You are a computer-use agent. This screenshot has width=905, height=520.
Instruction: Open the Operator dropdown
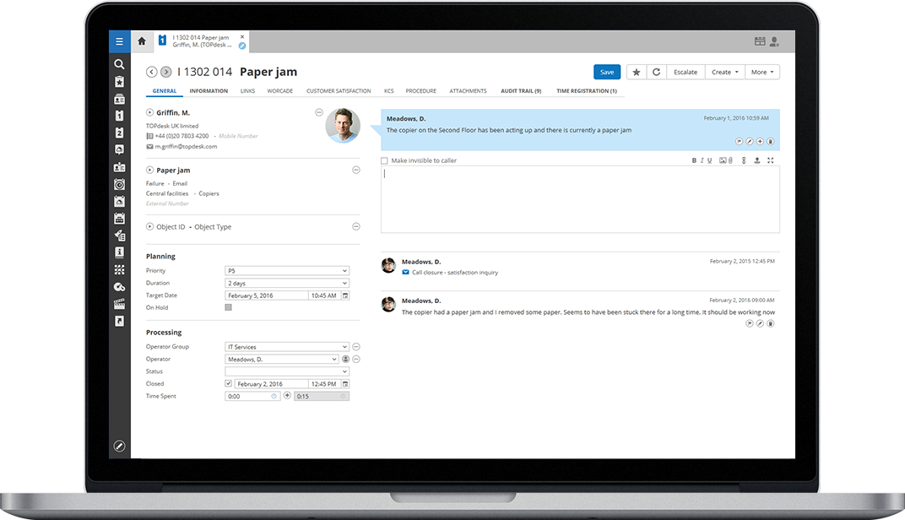point(282,359)
